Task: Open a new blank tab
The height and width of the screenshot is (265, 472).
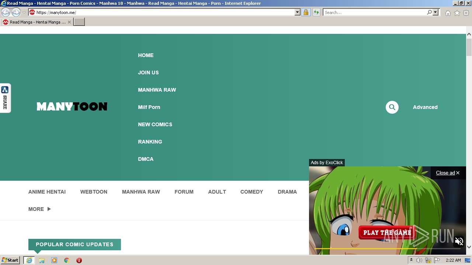Action: click(x=79, y=22)
